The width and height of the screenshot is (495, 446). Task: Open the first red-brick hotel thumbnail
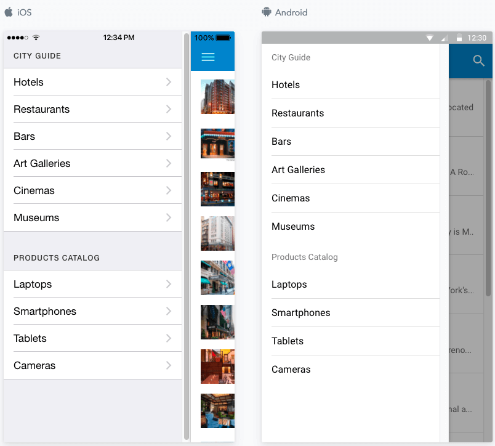pyautogui.click(x=217, y=97)
